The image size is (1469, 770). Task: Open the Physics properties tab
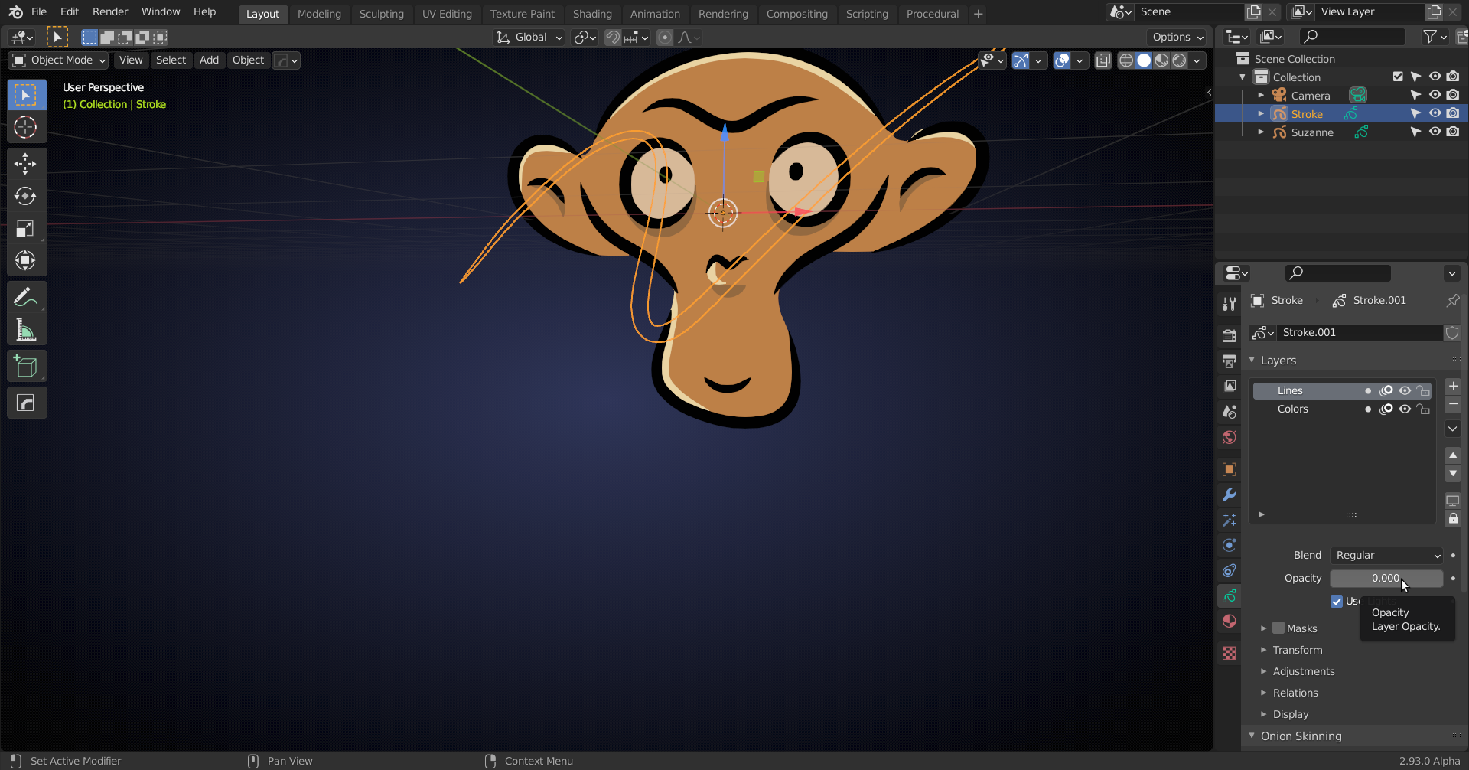click(x=1229, y=545)
